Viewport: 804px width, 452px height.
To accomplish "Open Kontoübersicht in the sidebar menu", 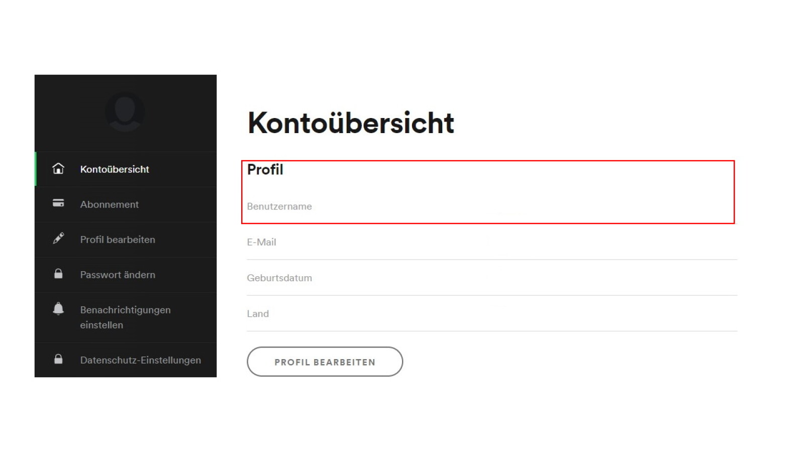I will point(115,169).
